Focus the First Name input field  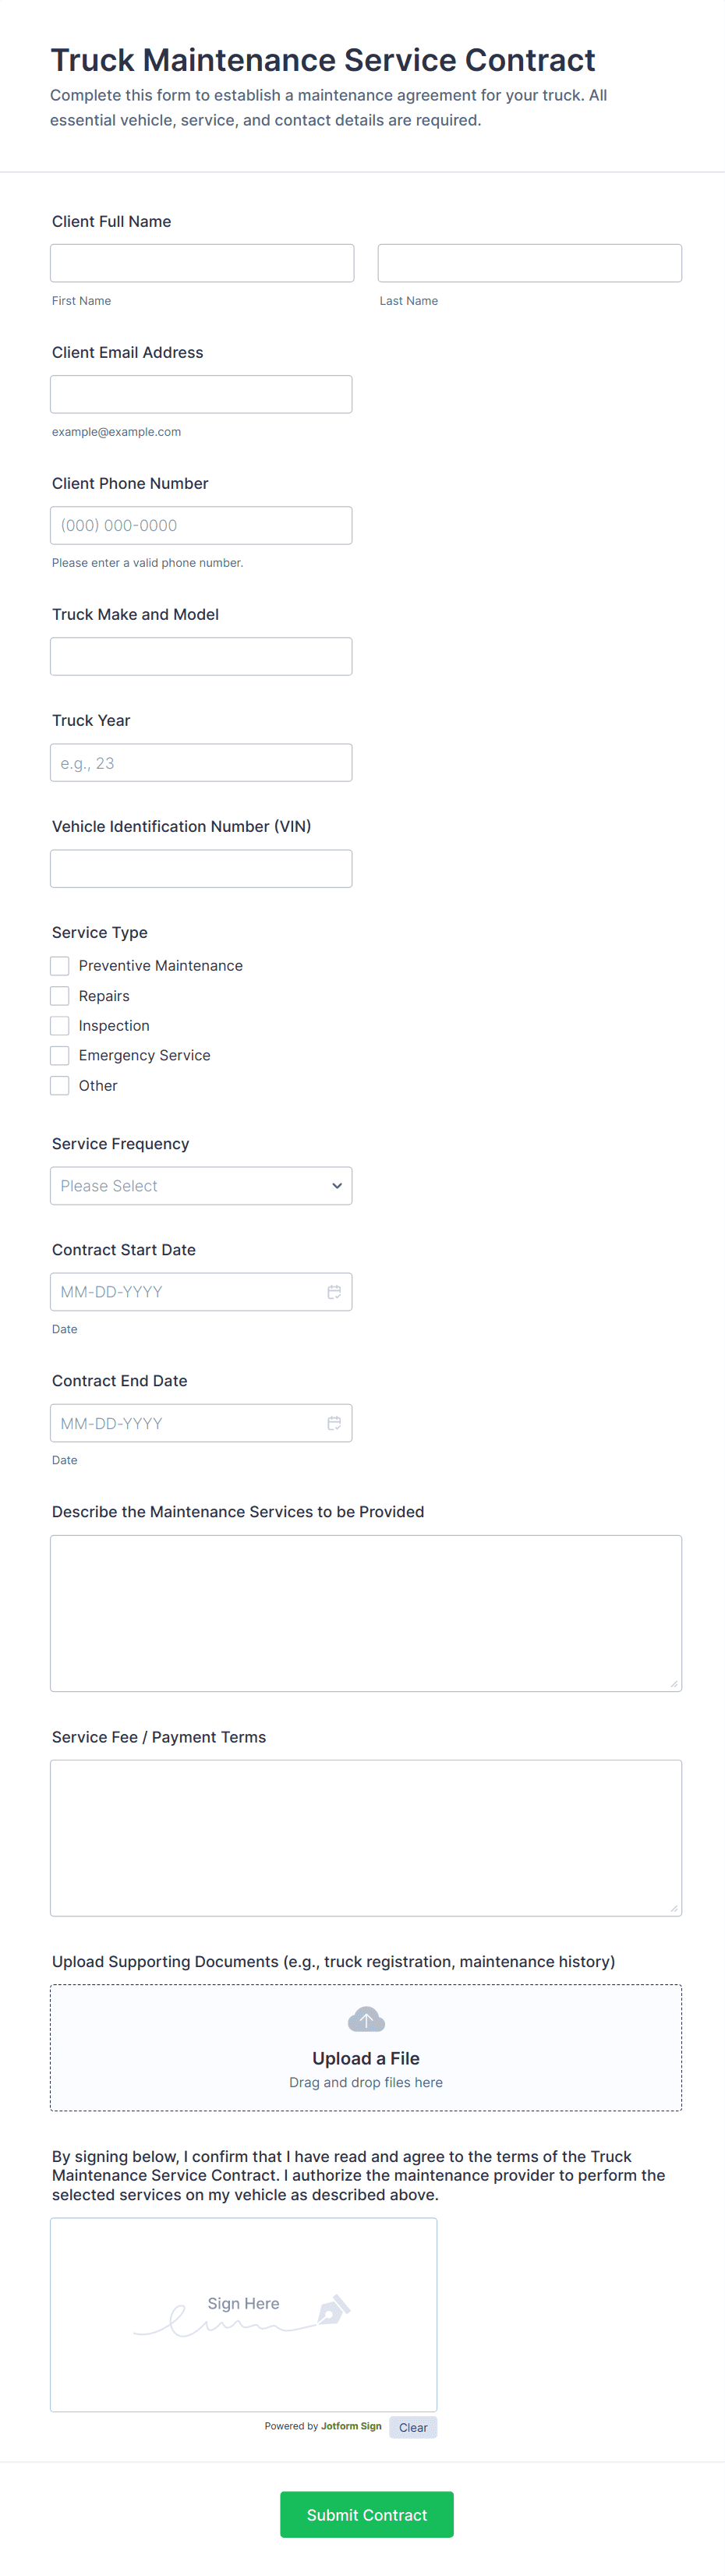point(202,263)
